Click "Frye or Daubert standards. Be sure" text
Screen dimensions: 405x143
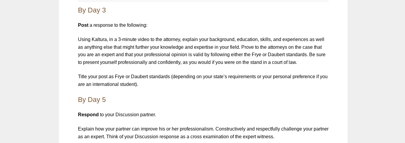pyautogui.click(x=289, y=55)
